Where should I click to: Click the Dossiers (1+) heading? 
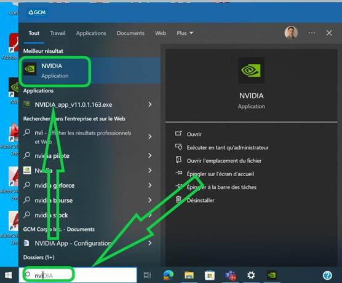[39, 257]
